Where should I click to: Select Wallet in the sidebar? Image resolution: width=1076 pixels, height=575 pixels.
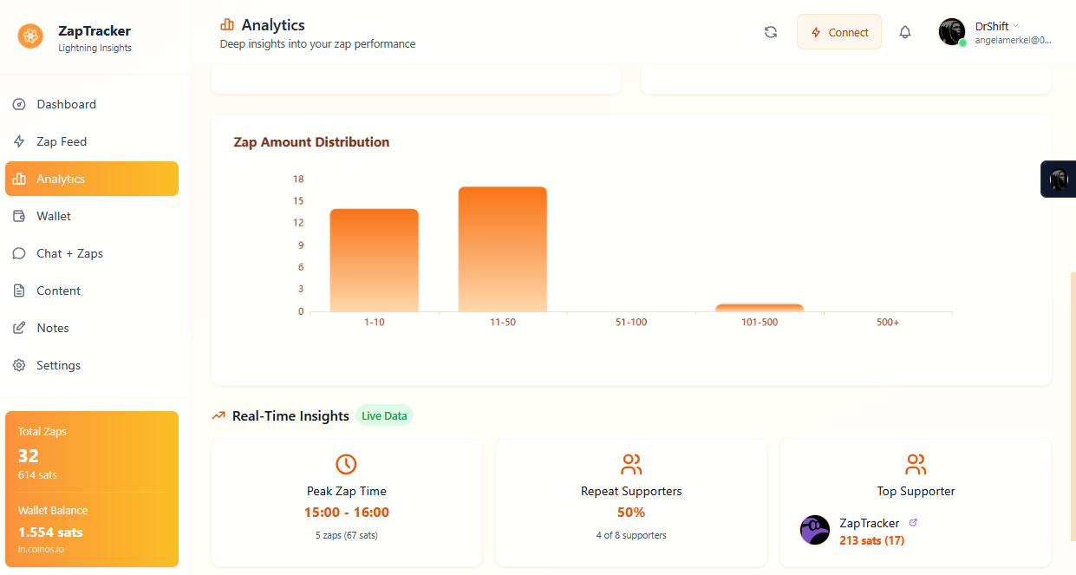pos(54,216)
